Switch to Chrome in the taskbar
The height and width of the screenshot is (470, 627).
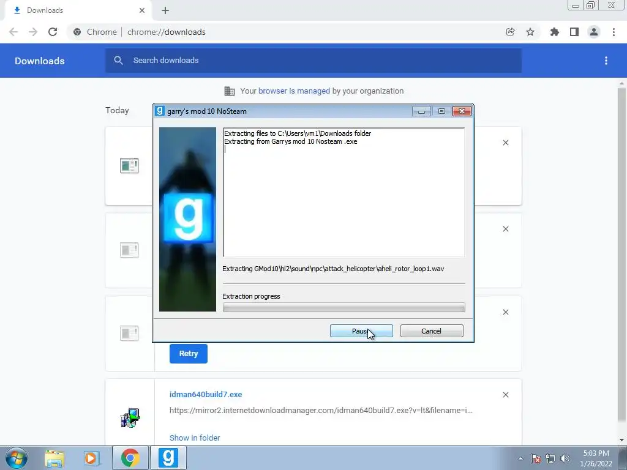click(x=130, y=458)
